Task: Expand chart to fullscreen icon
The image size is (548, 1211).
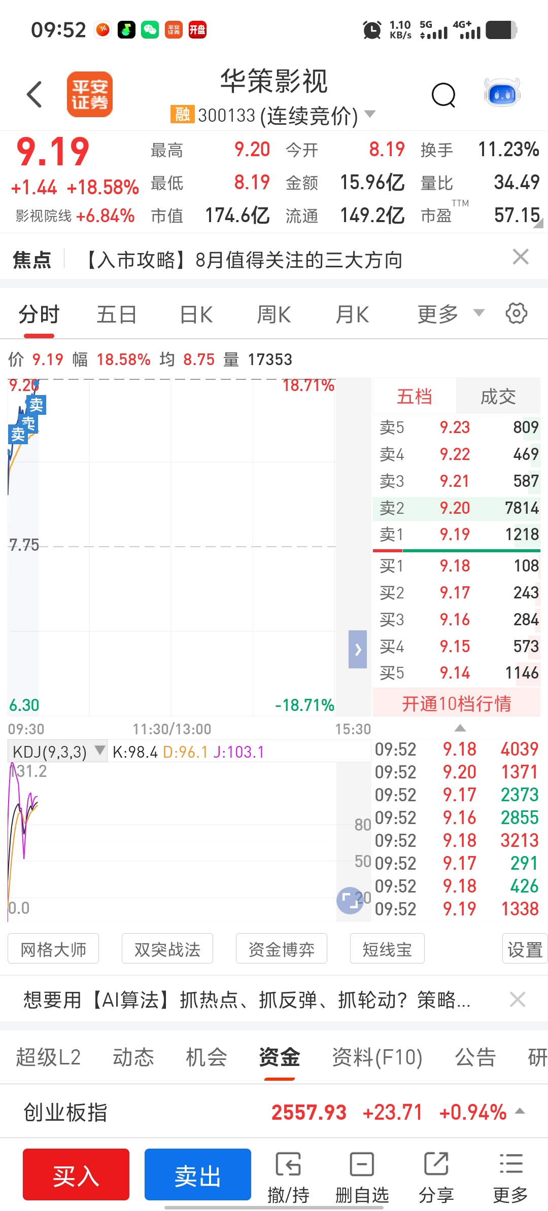Action: pyautogui.click(x=350, y=901)
